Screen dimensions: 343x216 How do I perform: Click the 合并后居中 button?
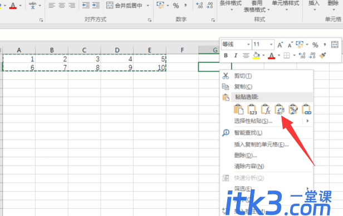click(125, 5)
